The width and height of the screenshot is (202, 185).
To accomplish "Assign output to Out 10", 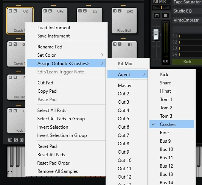I will click(127, 160).
